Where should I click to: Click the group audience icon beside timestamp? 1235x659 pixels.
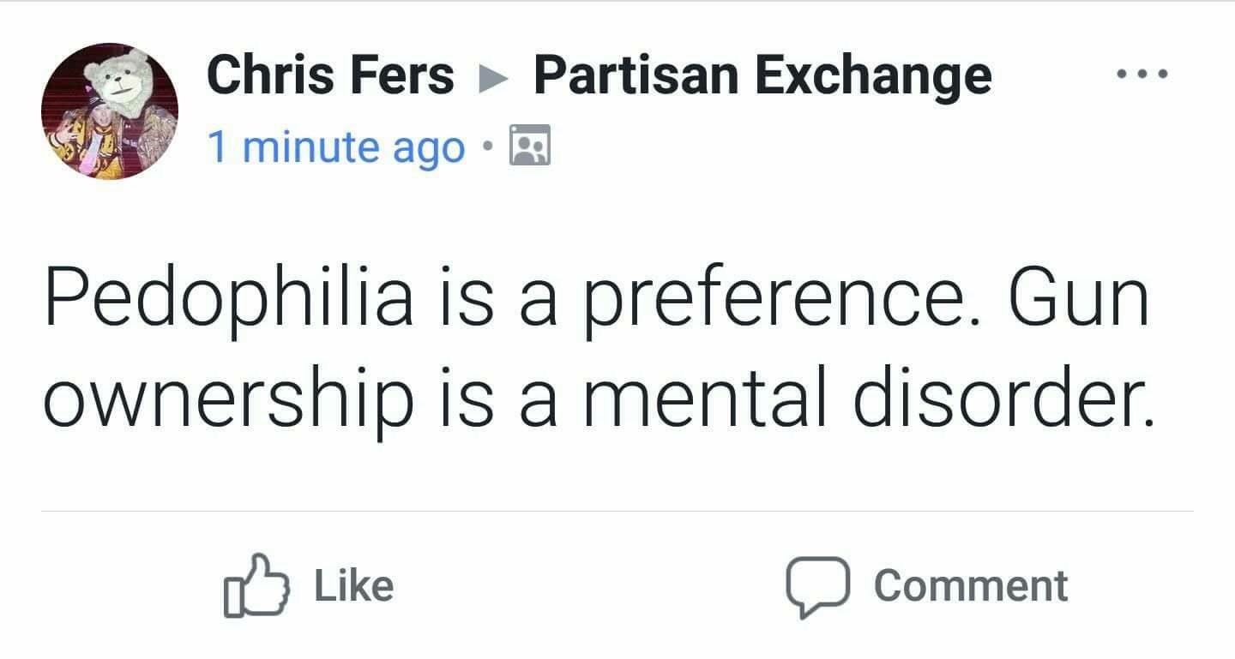coord(530,145)
